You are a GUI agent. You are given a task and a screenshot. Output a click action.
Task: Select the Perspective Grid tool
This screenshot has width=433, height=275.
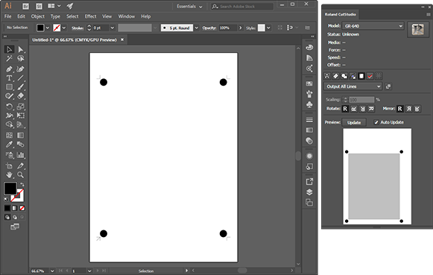tap(20, 124)
